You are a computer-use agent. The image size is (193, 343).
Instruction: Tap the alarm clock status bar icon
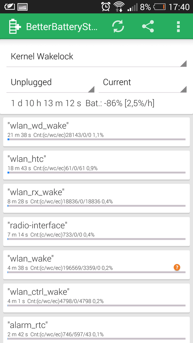point(106,7)
